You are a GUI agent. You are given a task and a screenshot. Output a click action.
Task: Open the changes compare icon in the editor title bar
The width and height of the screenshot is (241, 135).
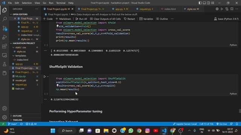pos(227,9)
